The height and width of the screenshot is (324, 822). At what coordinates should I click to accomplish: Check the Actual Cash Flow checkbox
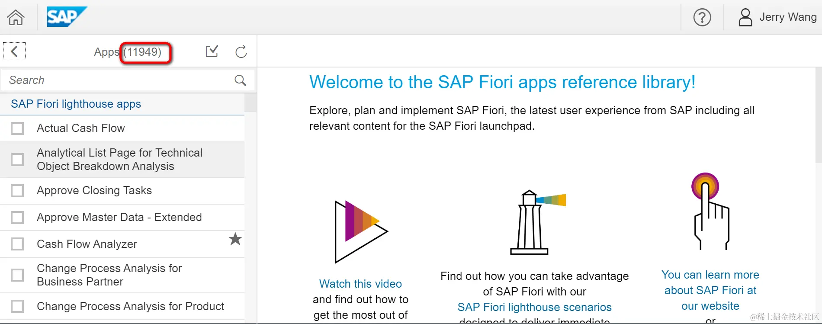pos(17,128)
